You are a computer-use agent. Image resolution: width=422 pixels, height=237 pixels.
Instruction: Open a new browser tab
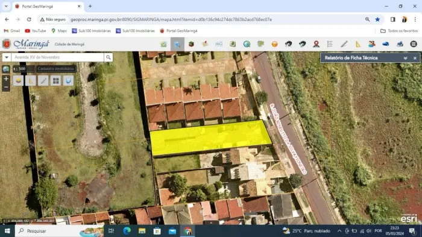tap(90, 6)
